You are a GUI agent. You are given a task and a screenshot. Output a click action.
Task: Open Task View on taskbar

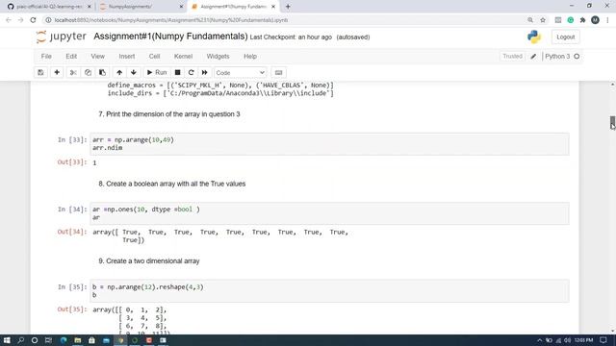[48, 340]
